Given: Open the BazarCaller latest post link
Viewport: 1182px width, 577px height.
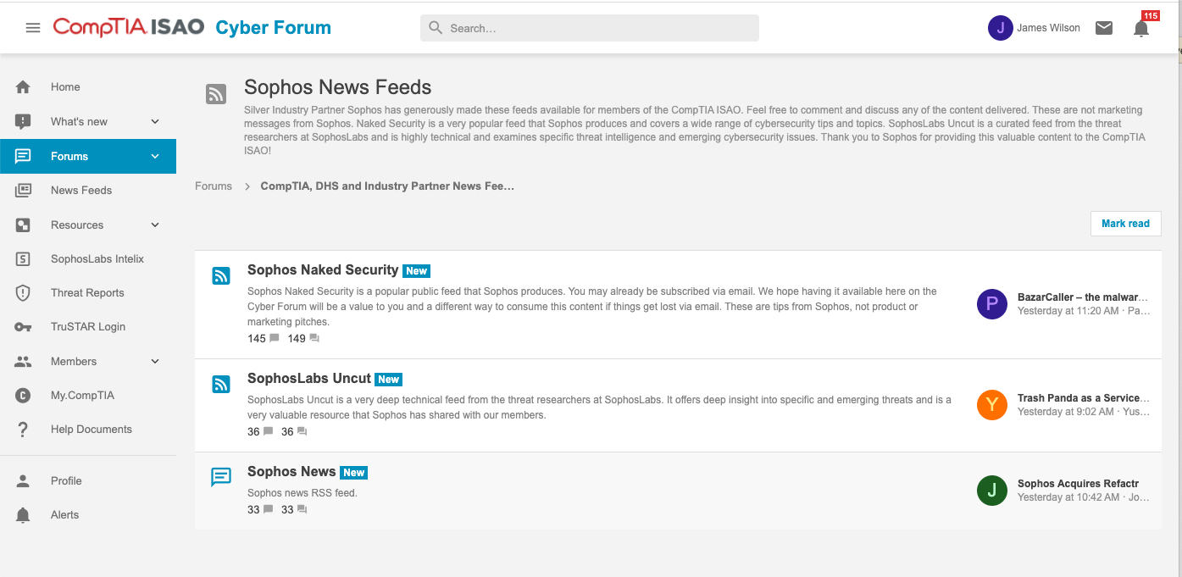Looking at the screenshot, I should (1084, 297).
